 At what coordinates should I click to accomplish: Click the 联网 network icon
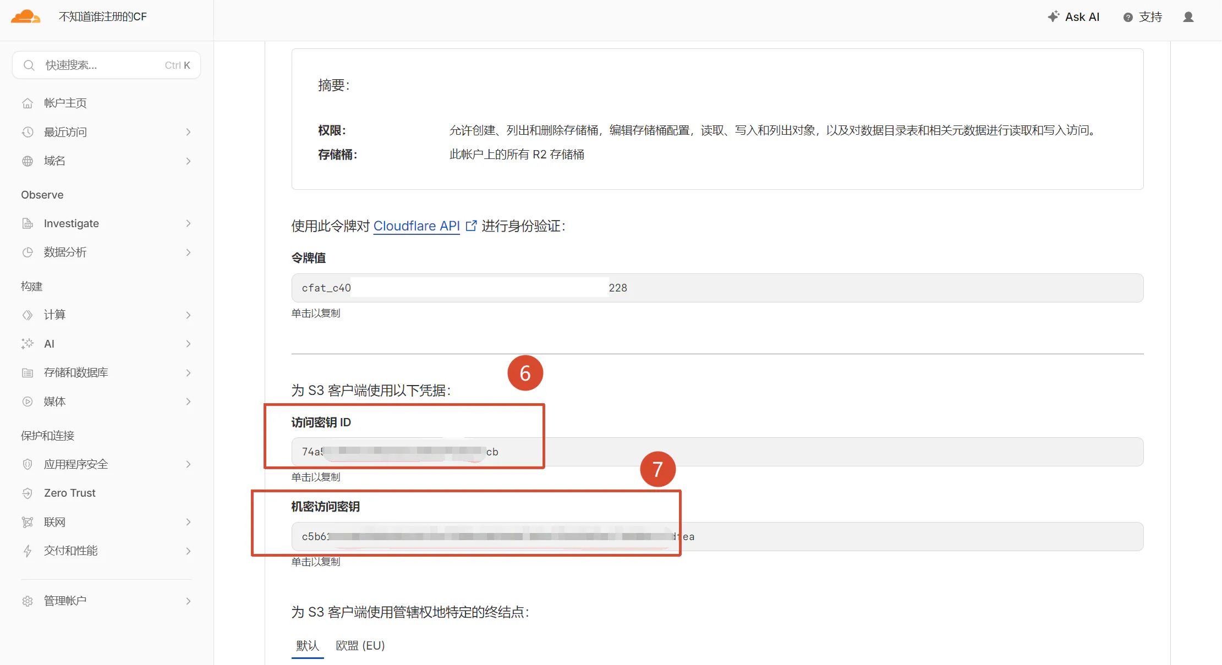(28, 522)
